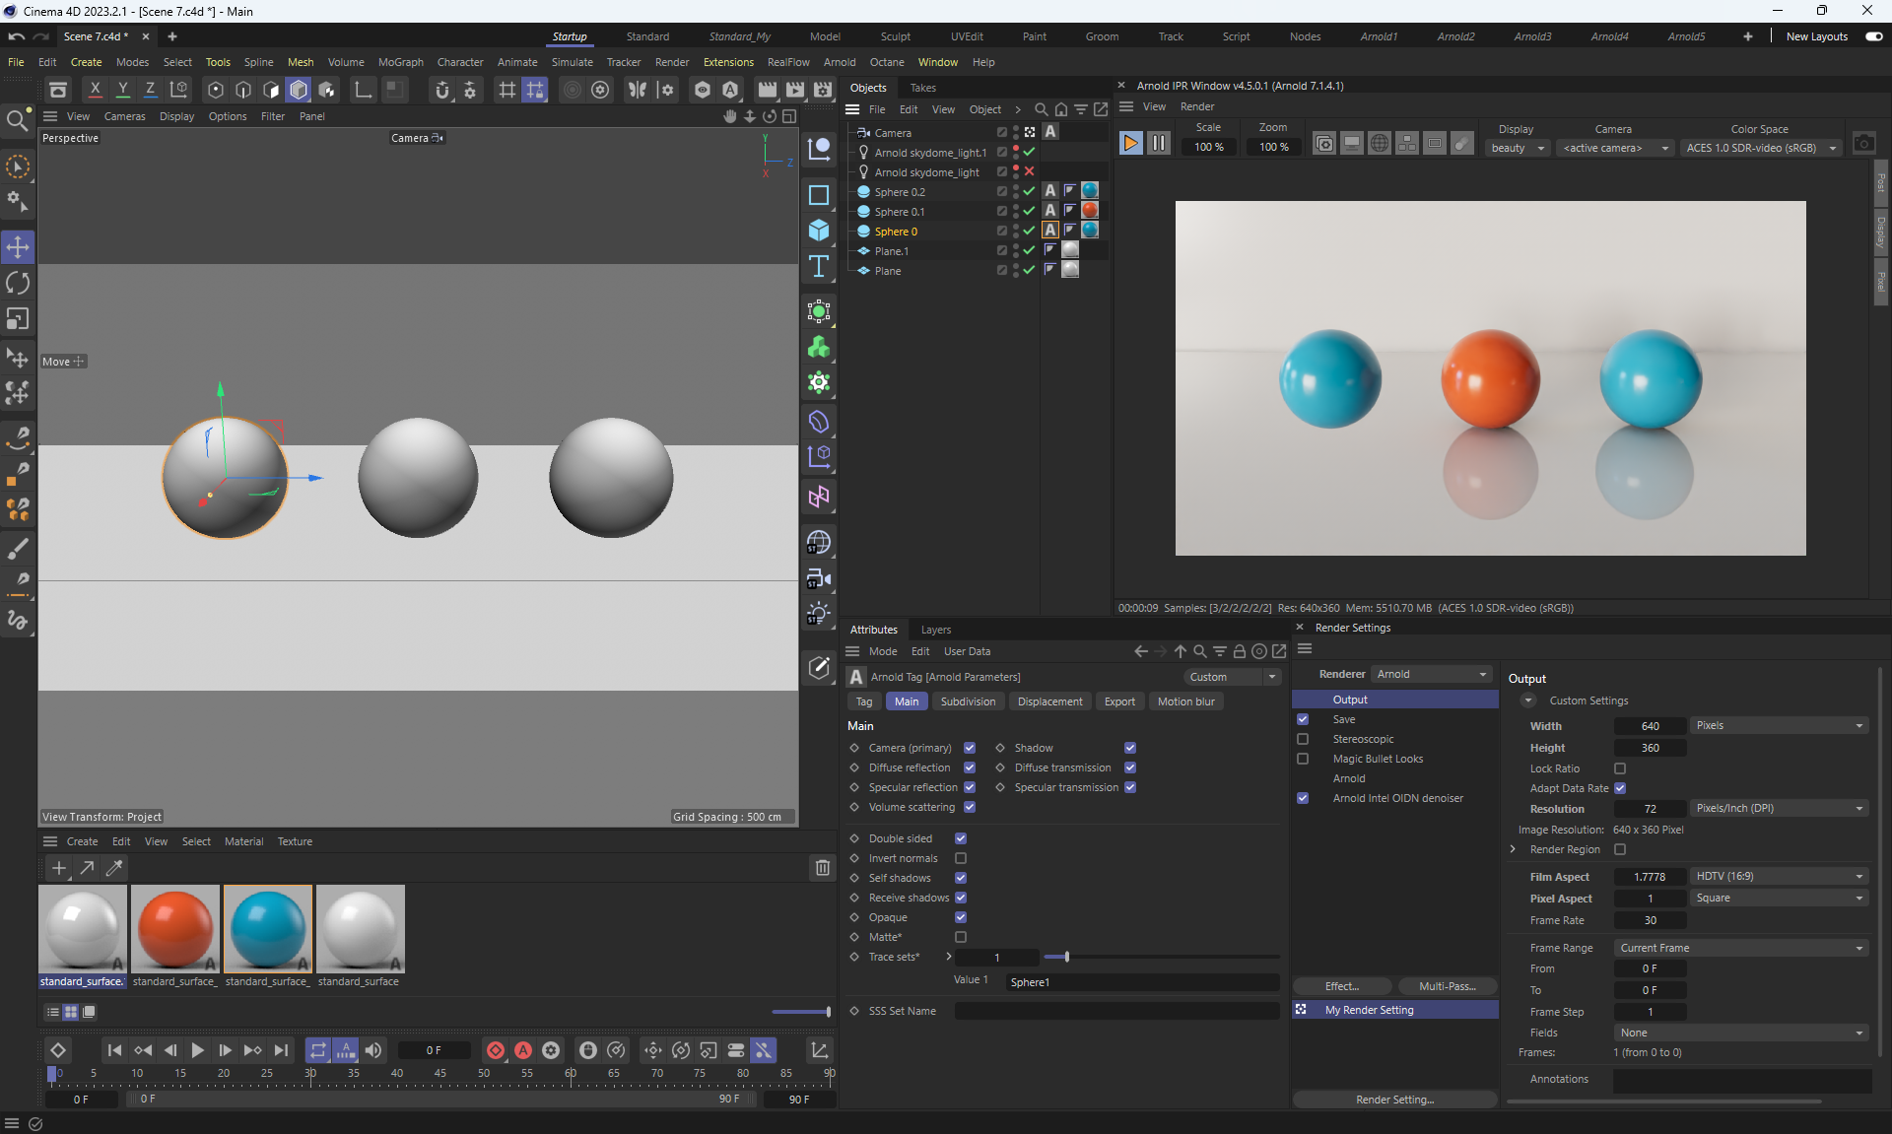Play the timeline animation forward
1892x1134 pixels.
[197, 1050]
